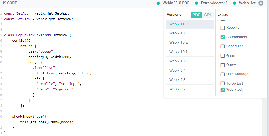This screenshot has height=136, width=269.
Task: Click the green dot beside Webix Jet
Action: 235,3
